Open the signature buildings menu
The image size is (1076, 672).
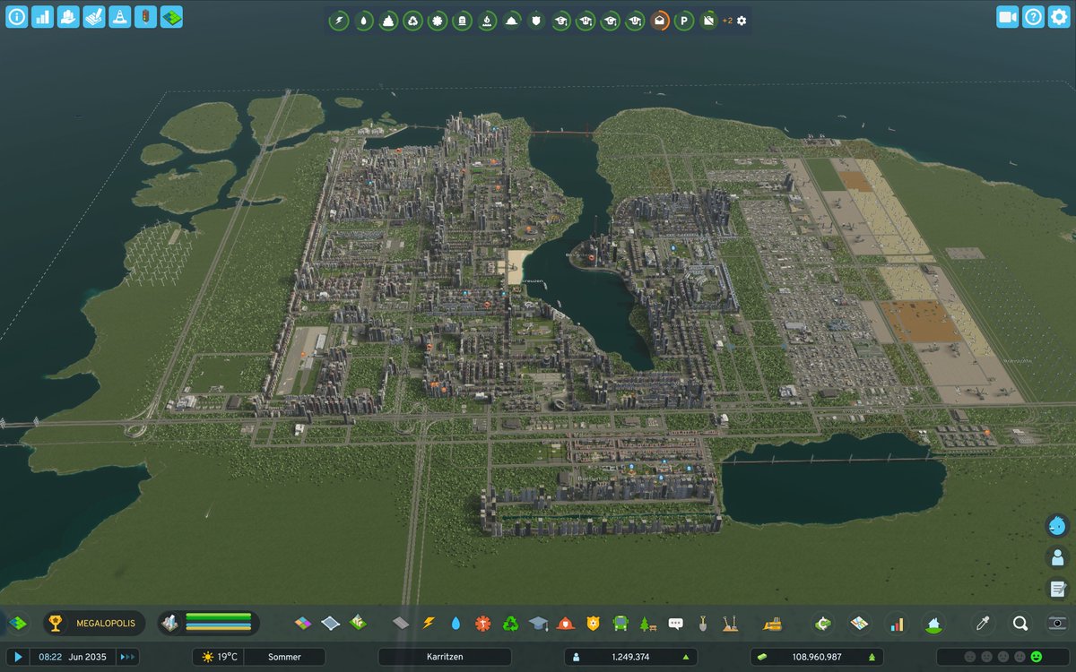point(358,624)
